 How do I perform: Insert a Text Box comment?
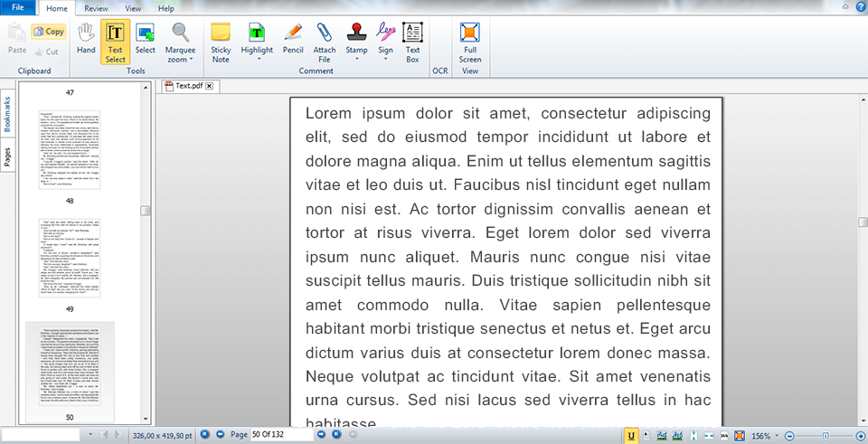(412, 41)
